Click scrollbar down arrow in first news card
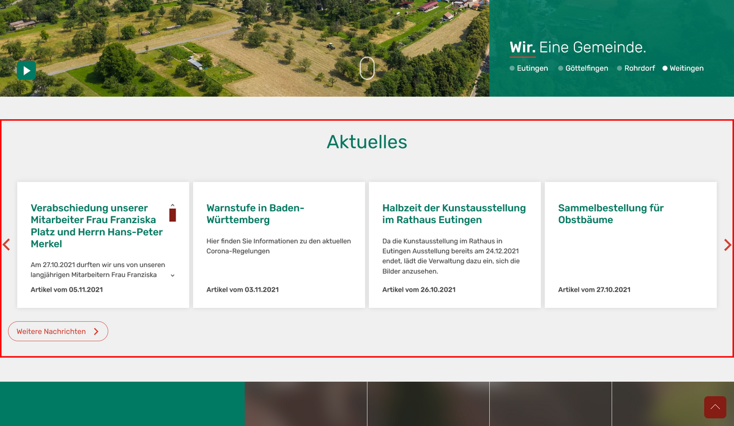 pos(172,276)
